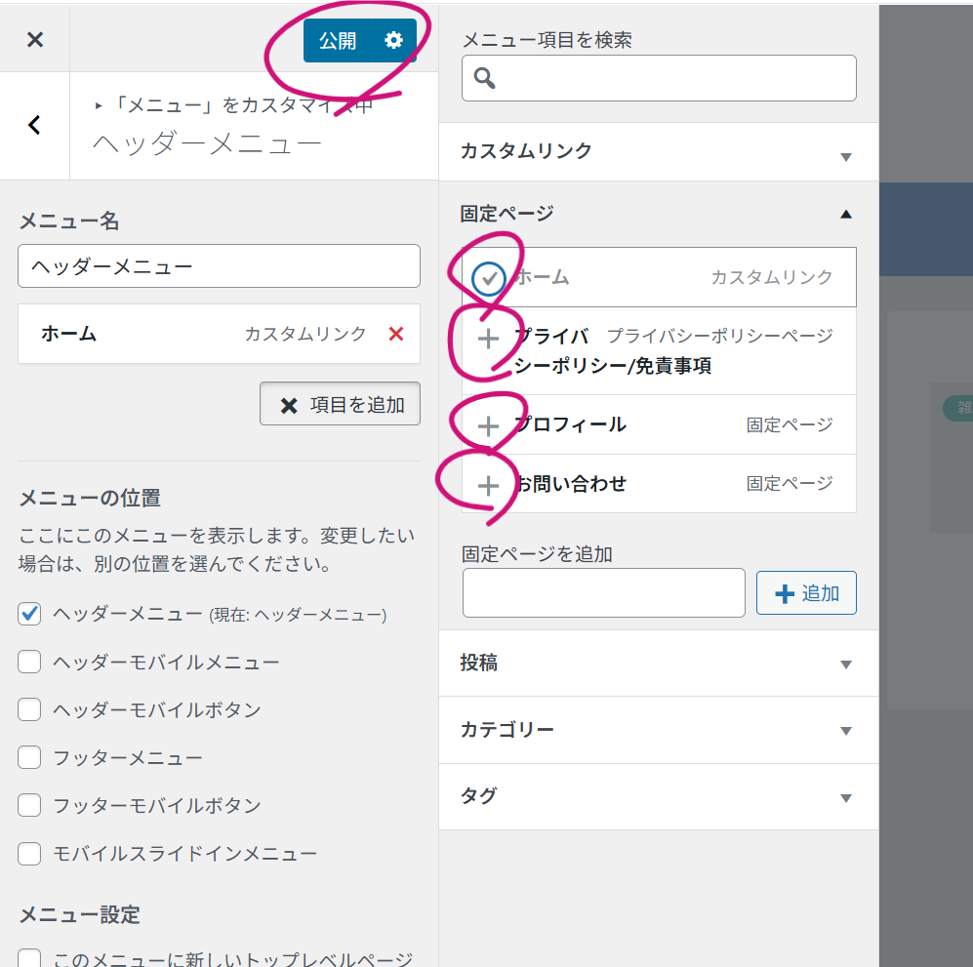The width and height of the screenshot is (973, 967).
Task: Add the プライバシーポリシー page via plus icon
Action: (x=488, y=339)
